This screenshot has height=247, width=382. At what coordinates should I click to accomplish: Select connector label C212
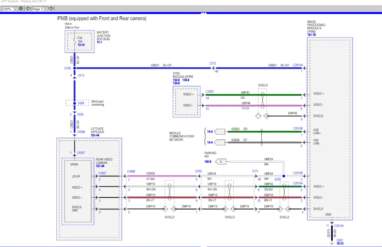coord(213,63)
